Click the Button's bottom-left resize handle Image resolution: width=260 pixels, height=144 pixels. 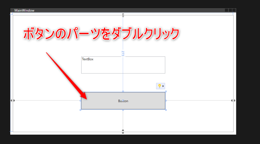[81, 110]
